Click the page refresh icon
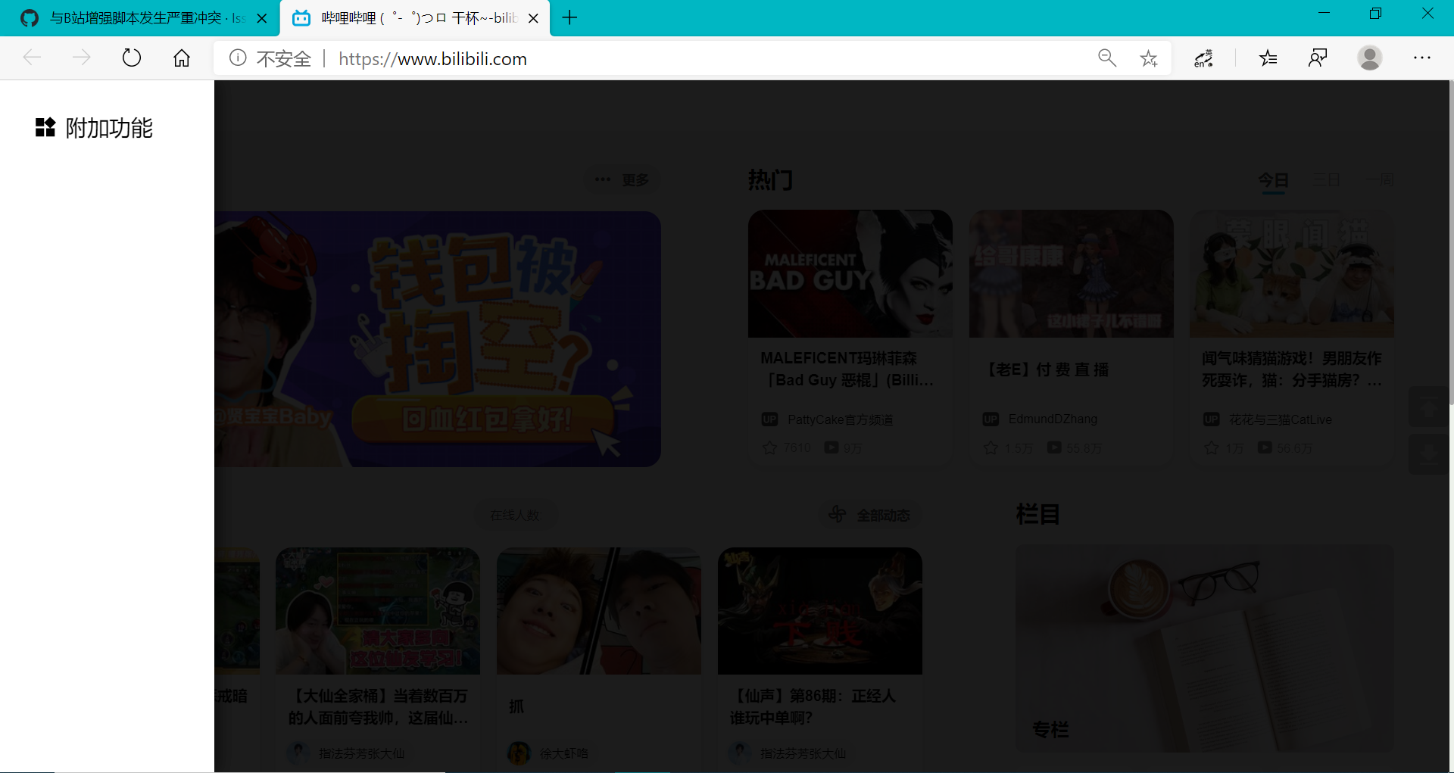Screen dimensions: 1454x773 coord(132,58)
